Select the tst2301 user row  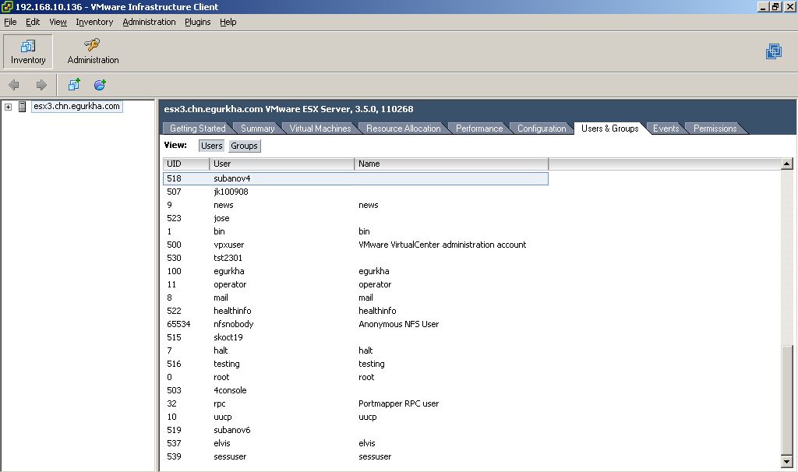(355, 258)
